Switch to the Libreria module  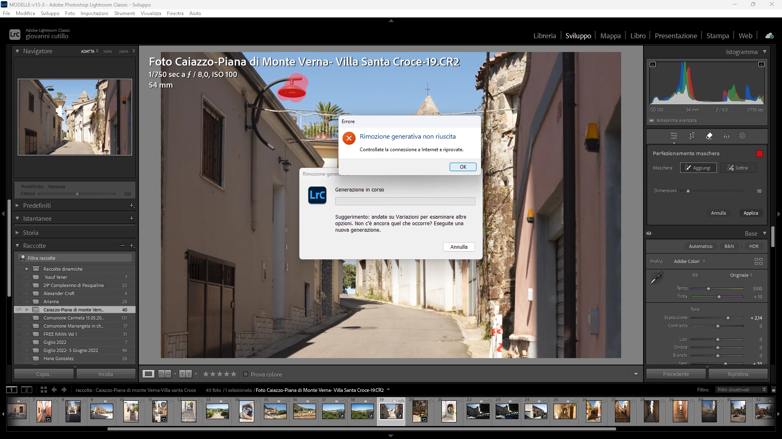pos(545,36)
